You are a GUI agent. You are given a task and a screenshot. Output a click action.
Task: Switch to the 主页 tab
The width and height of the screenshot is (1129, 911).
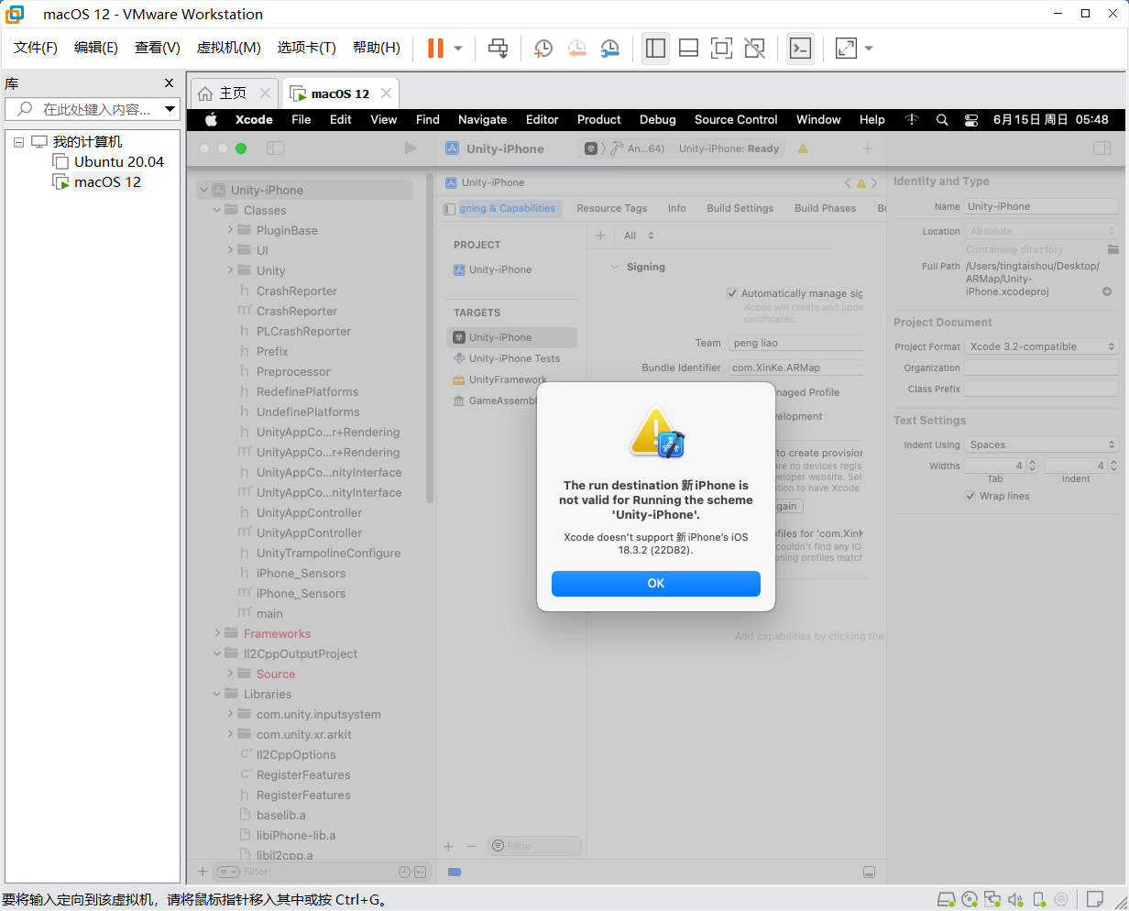pos(232,93)
